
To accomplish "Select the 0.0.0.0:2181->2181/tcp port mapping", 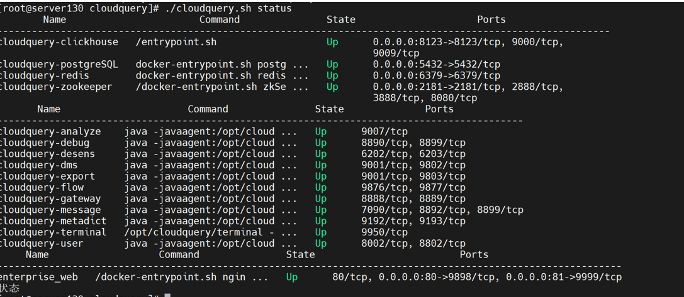I will point(436,87).
